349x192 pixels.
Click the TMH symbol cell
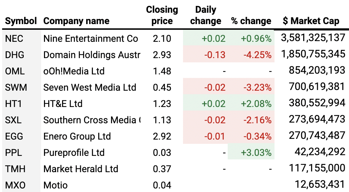click(15, 169)
